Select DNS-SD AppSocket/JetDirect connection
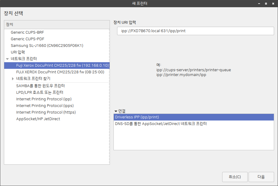 [161, 123]
